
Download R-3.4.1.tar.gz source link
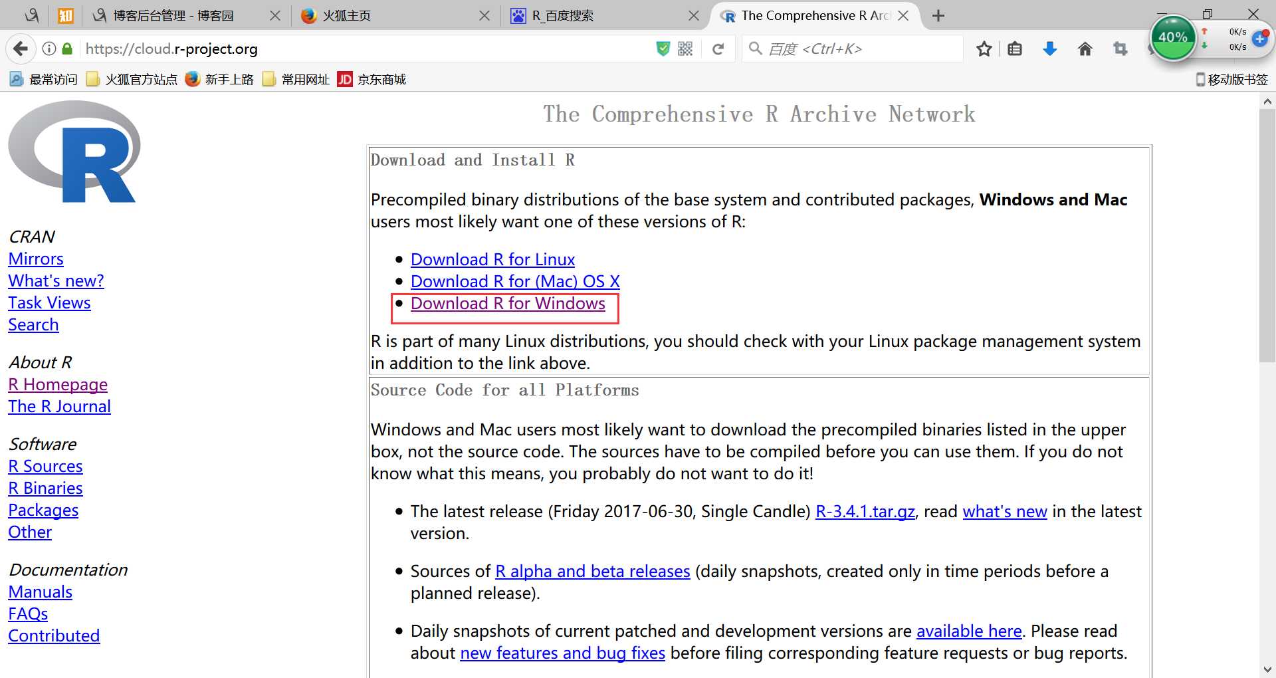pyautogui.click(x=865, y=511)
